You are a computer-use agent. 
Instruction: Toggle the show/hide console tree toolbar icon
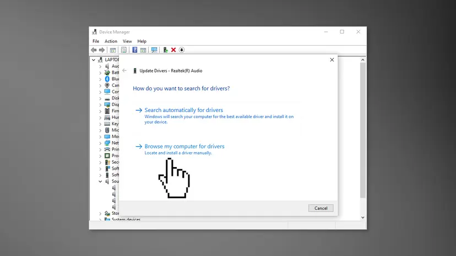pyautogui.click(x=113, y=50)
